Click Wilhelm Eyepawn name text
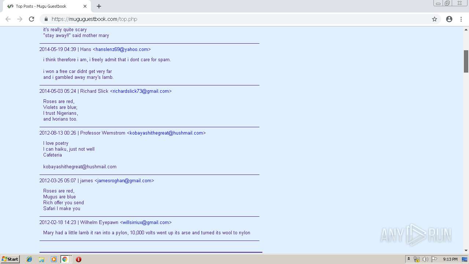The height and width of the screenshot is (264, 469). tap(99, 223)
